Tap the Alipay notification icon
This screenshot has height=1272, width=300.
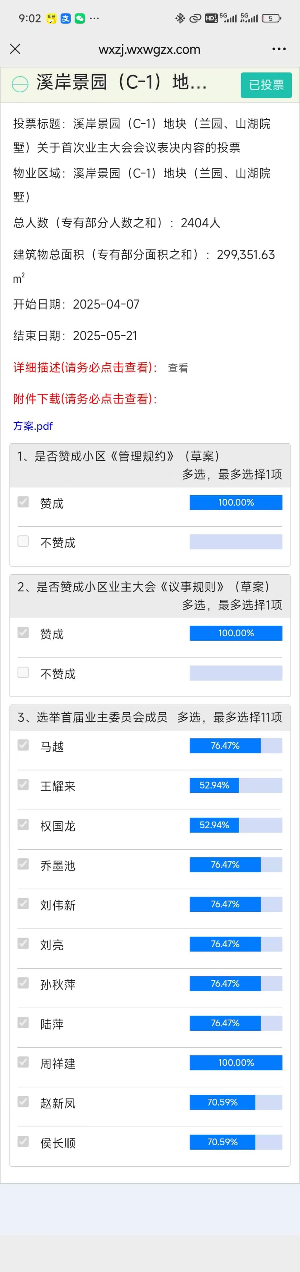pyautogui.click(x=66, y=19)
